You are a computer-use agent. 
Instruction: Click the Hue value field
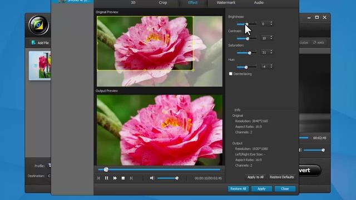click(x=265, y=67)
